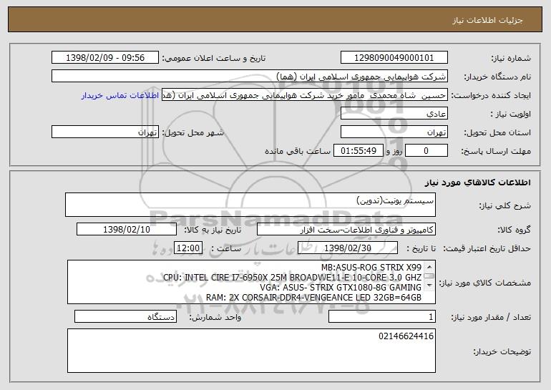Screen dimensions: 551x390
Task: Click the اولویت نیاز field showing عادی
Action: click(x=394, y=114)
